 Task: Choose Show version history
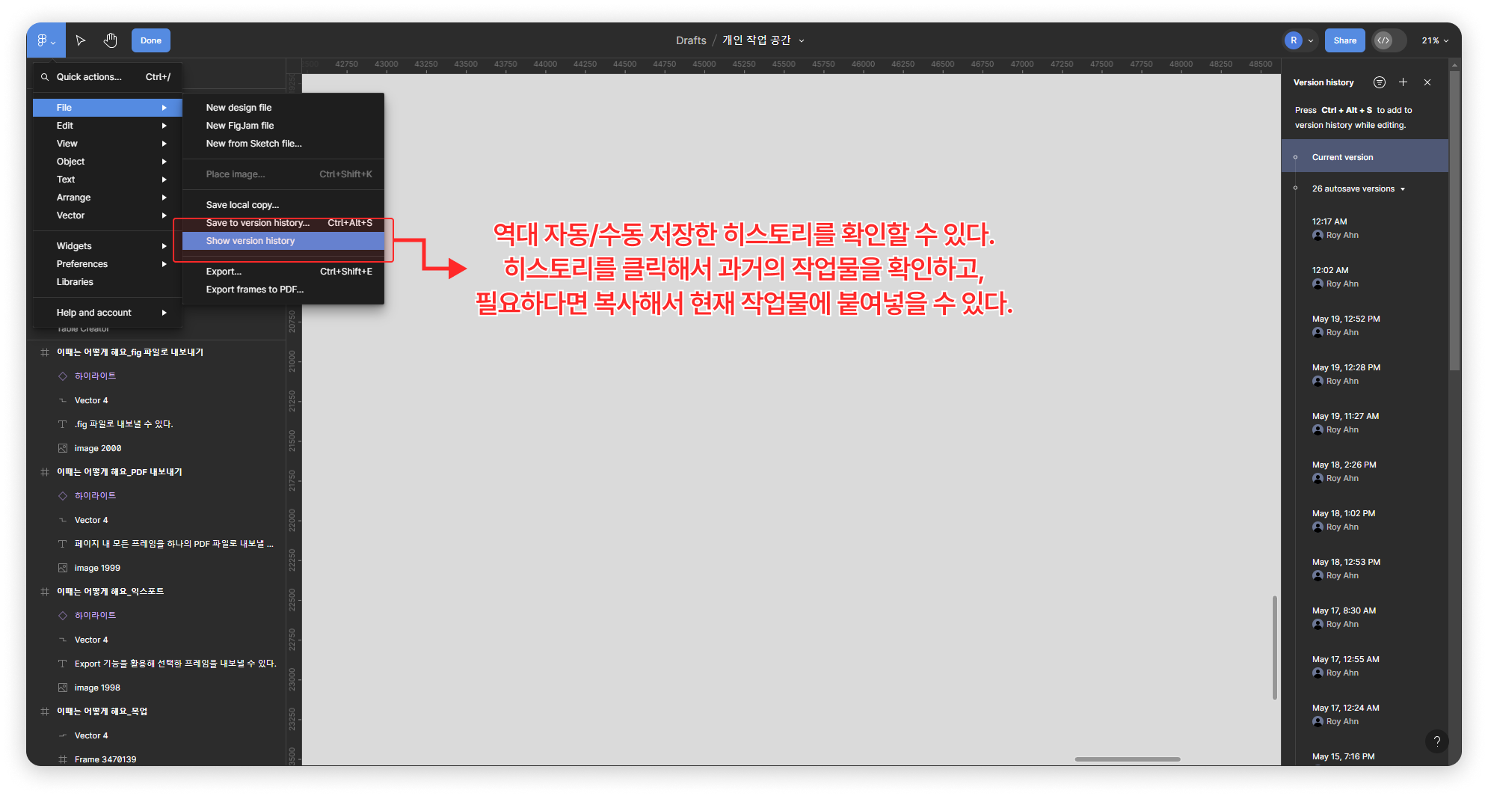coord(283,241)
